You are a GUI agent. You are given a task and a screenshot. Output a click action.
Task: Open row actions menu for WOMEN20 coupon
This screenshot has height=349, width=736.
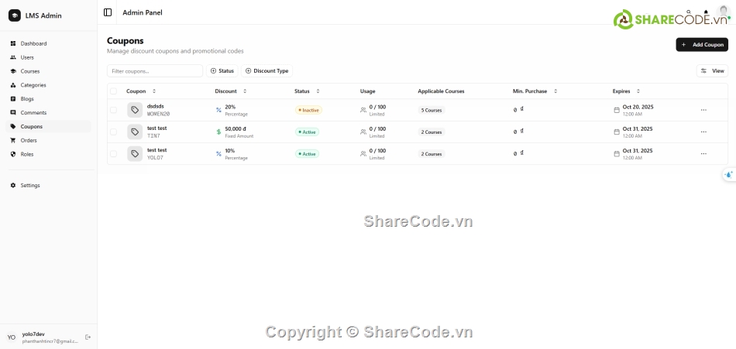pyautogui.click(x=703, y=110)
